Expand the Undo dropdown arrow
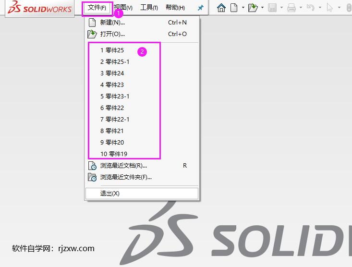Image resolution: width=352 pixels, height=267 pixels. point(320,8)
